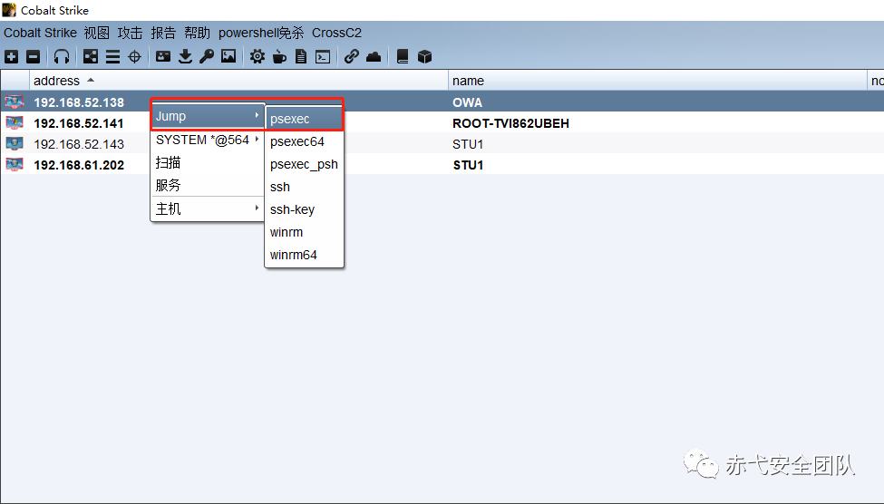Click host icon of 192.168.52.141 row
Image resolution: width=884 pixels, height=504 pixels.
(x=15, y=123)
